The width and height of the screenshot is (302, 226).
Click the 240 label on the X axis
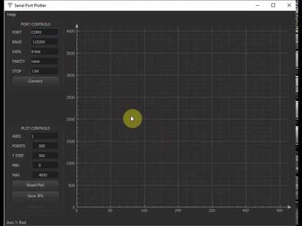point(178,210)
